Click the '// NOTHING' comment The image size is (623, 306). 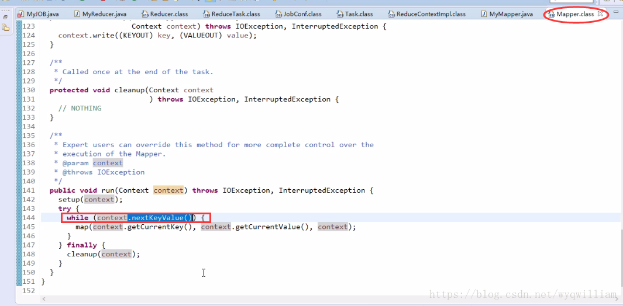(x=80, y=108)
